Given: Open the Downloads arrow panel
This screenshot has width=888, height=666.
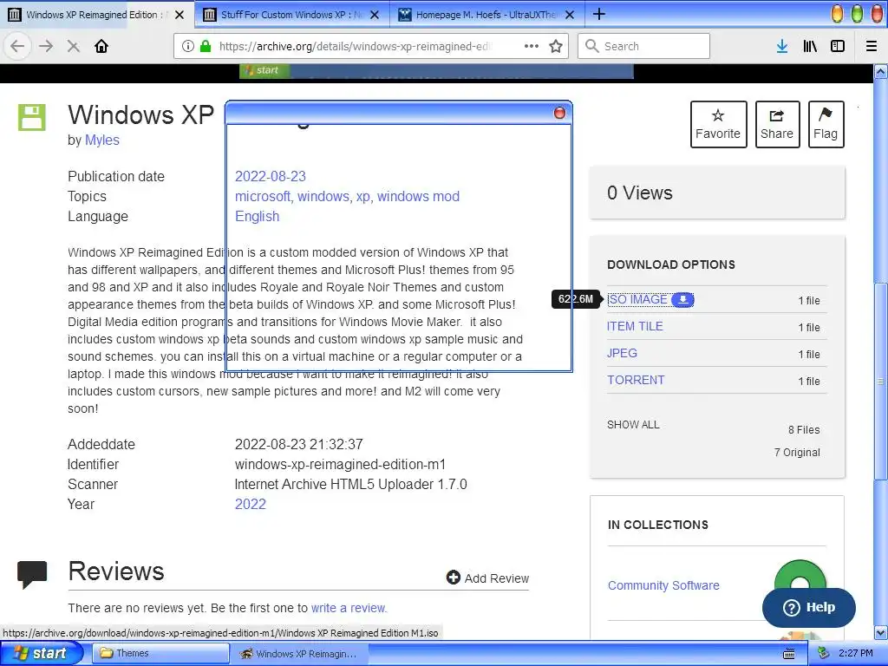Looking at the screenshot, I should [x=782, y=46].
